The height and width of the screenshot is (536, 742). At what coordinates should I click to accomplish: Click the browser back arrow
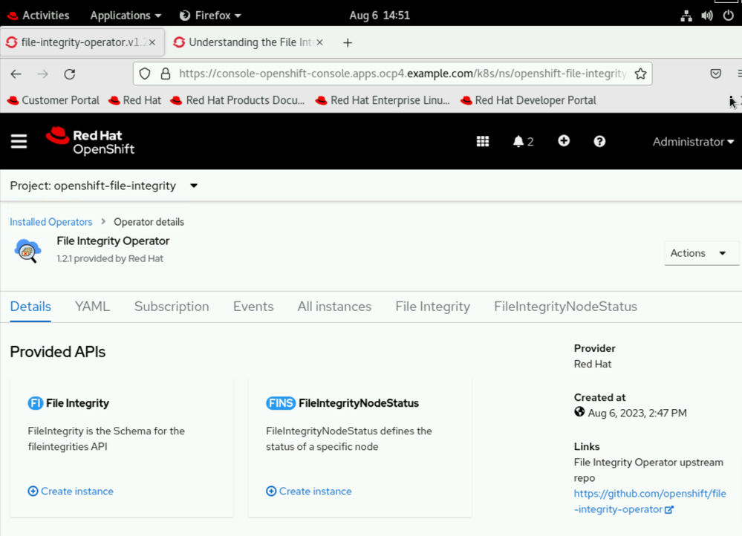[x=16, y=73]
